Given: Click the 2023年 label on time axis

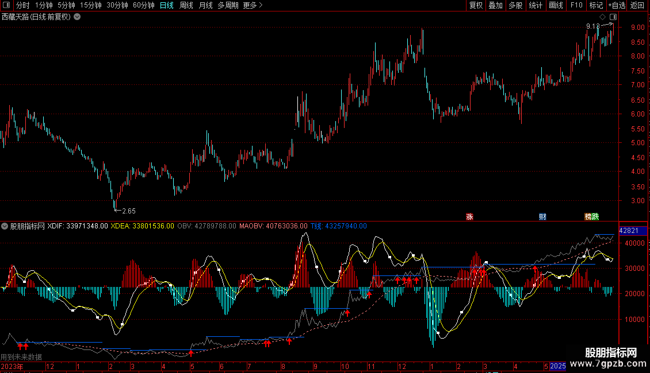Looking at the screenshot, I should click(x=12, y=366).
